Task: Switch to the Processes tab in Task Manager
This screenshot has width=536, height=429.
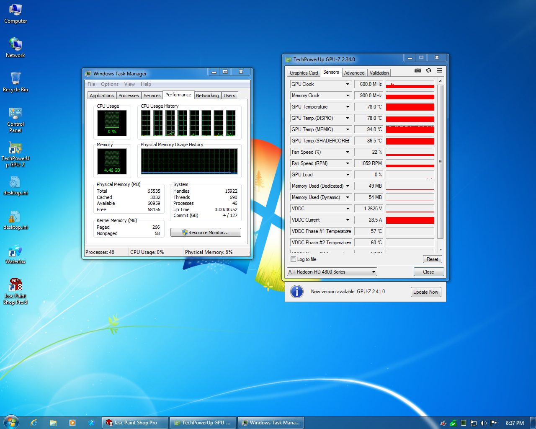Action: [129, 96]
